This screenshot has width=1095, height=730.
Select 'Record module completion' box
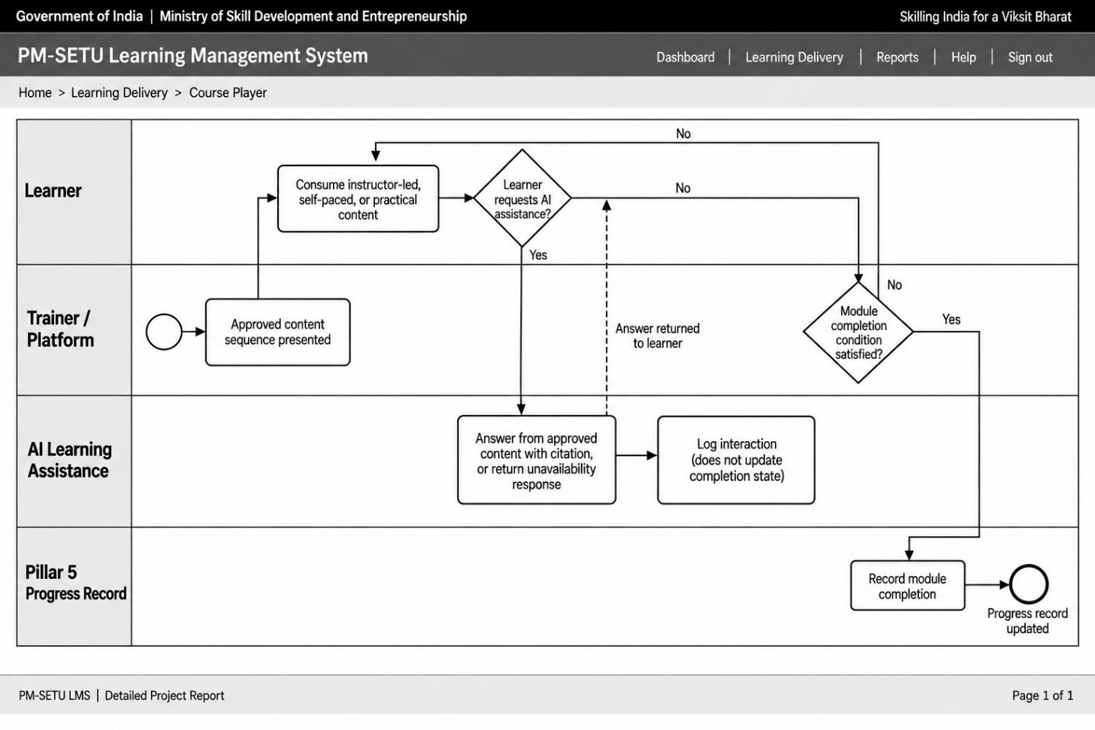(x=908, y=586)
